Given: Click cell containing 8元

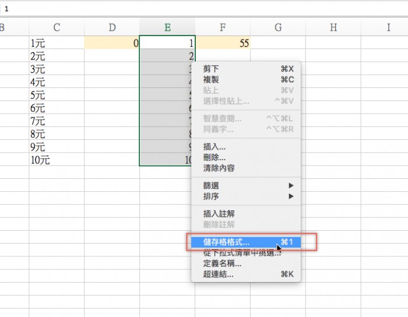Looking at the screenshot, I should [x=57, y=133].
